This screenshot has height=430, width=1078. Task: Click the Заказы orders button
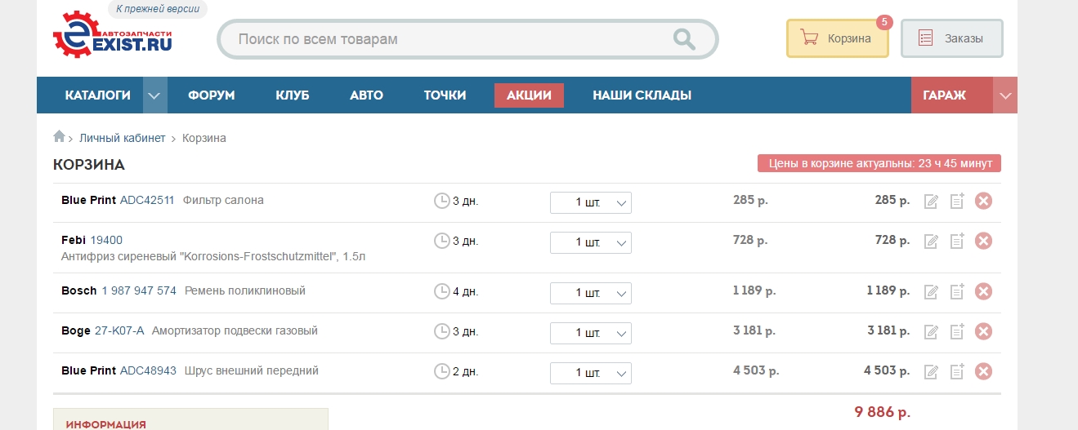click(952, 38)
